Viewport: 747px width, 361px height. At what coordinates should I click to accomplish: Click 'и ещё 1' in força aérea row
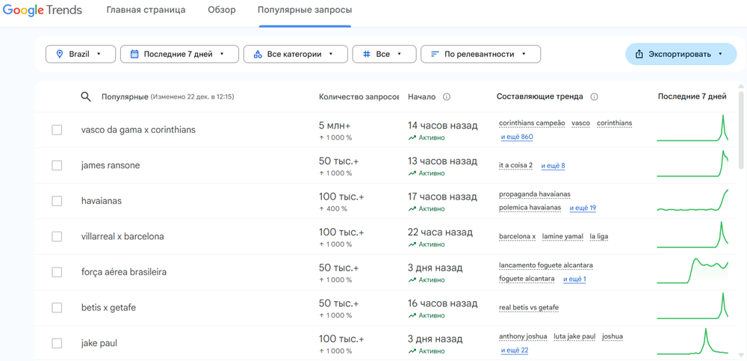(x=574, y=279)
